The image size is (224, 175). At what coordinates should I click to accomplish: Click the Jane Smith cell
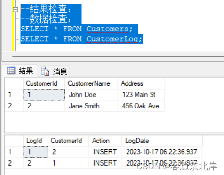(x=91, y=106)
